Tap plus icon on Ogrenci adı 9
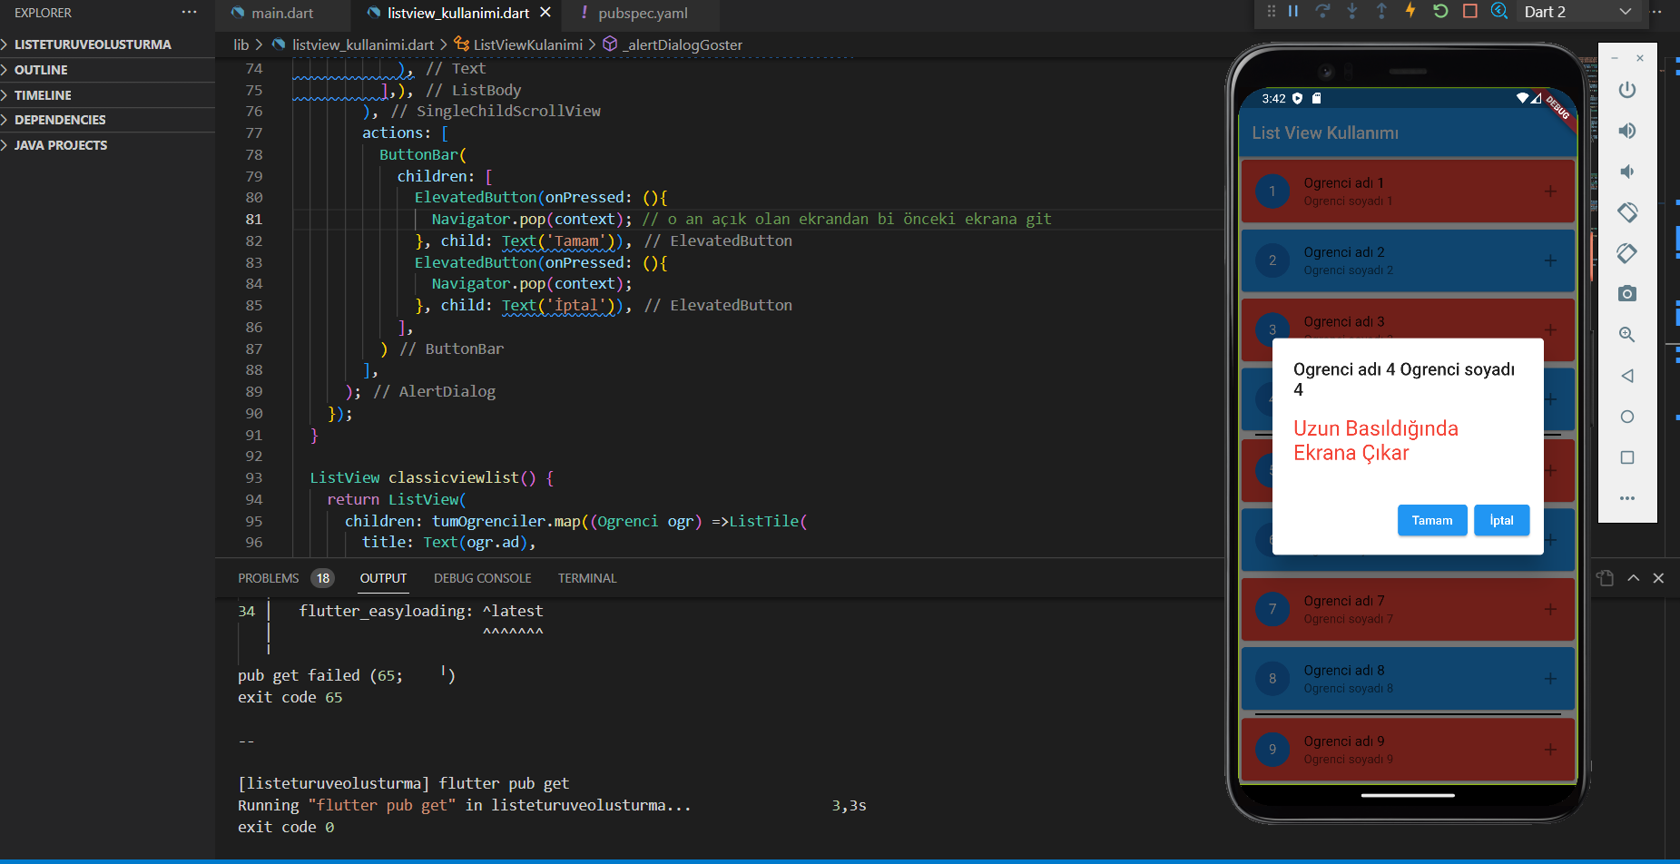This screenshot has width=1680, height=864. pyautogui.click(x=1550, y=750)
